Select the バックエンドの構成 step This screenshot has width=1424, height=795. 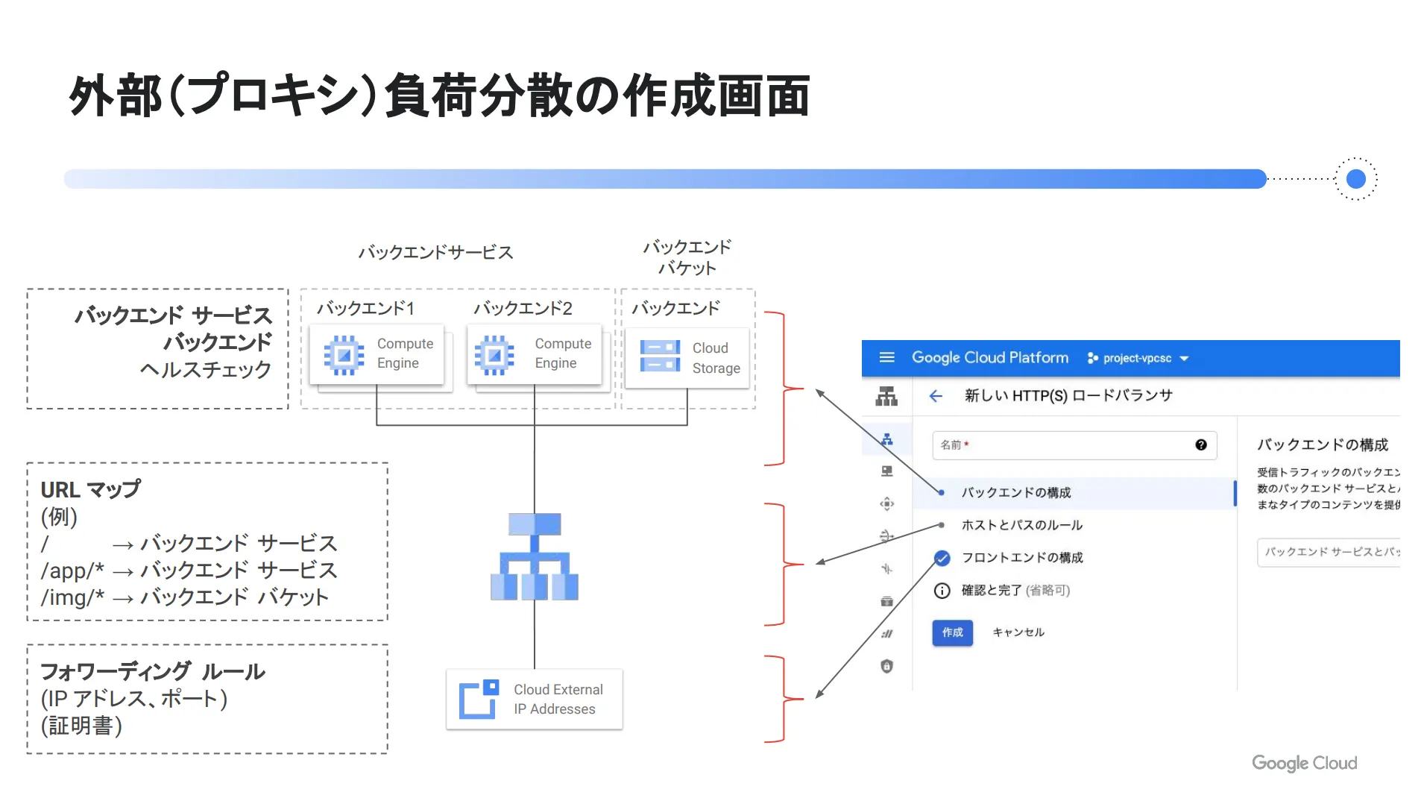coord(1074,492)
